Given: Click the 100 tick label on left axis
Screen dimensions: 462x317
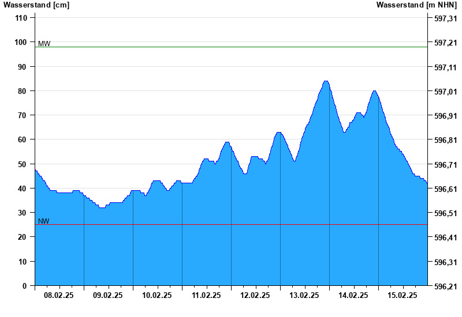Looking at the screenshot, I should click(x=20, y=42).
